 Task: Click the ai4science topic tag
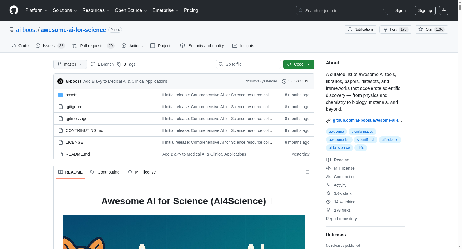390,140
